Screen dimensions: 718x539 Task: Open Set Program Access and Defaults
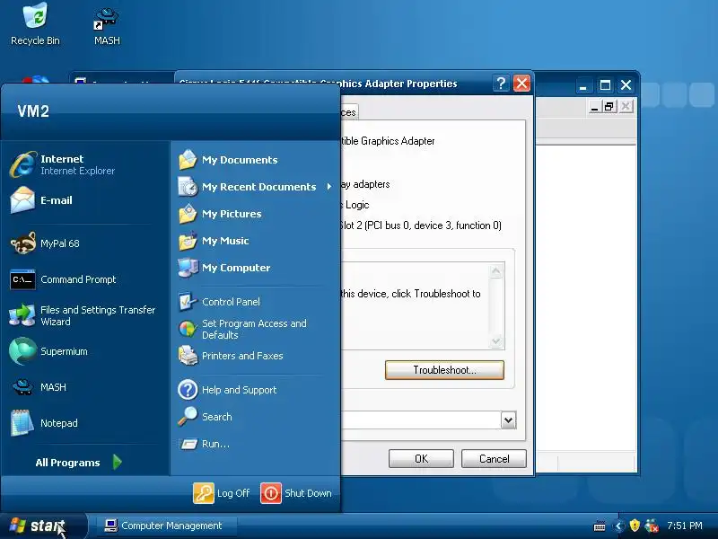pyautogui.click(x=254, y=329)
